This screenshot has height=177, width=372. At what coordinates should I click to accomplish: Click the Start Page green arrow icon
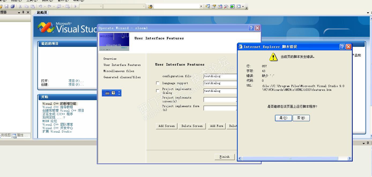pos(232,6)
